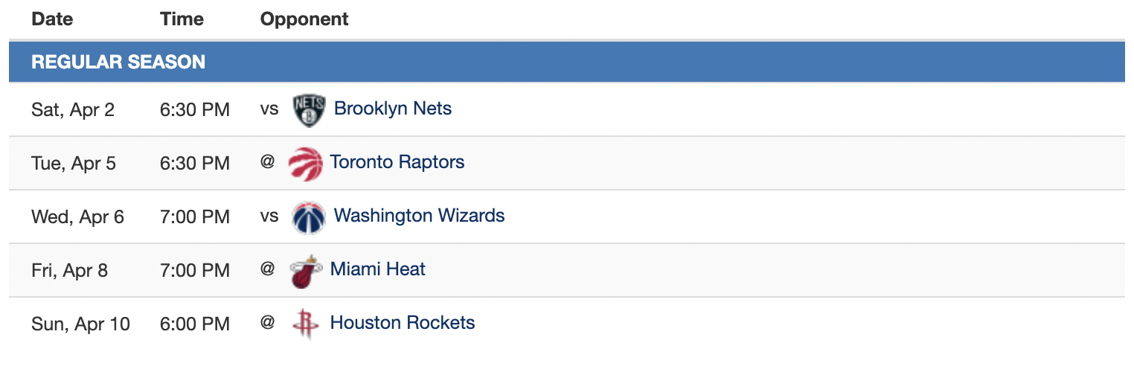Select the Sun, Apr 10 date cell

coord(80,324)
